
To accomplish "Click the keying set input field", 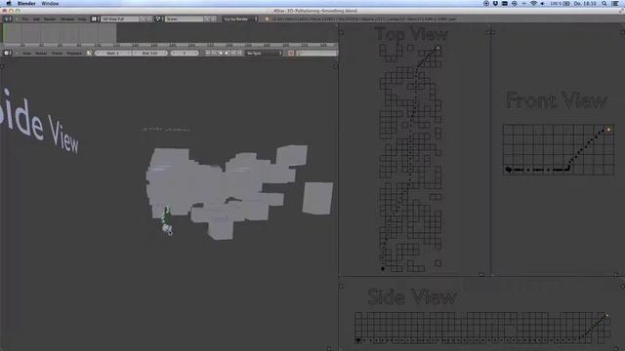I will pos(316,53).
